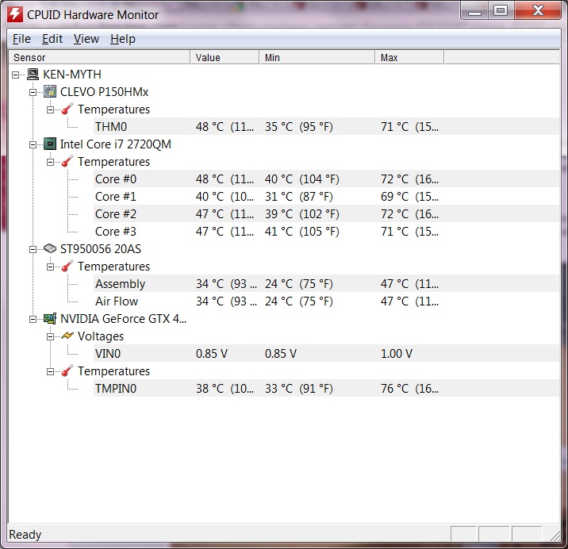
Task: Collapse the Temperatures group under Intel Core i7
Action: tap(50, 163)
